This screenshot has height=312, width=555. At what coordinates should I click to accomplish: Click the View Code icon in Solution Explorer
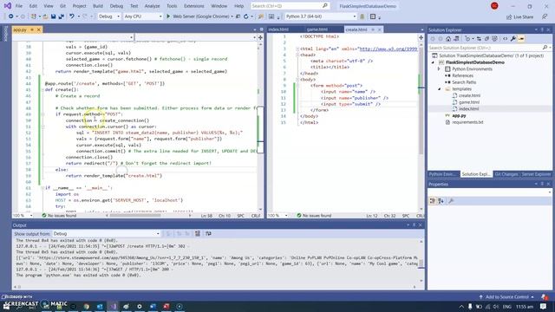tap(505, 38)
